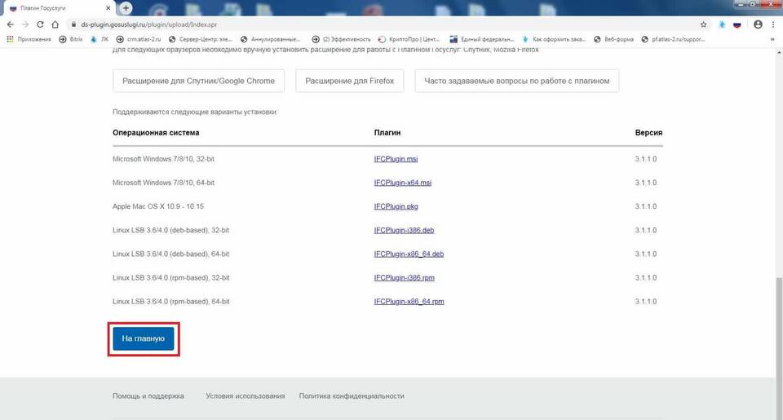Download the IFCPlugin-x64.msi link
This screenshot has height=420, width=783.
(x=402, y=183)
